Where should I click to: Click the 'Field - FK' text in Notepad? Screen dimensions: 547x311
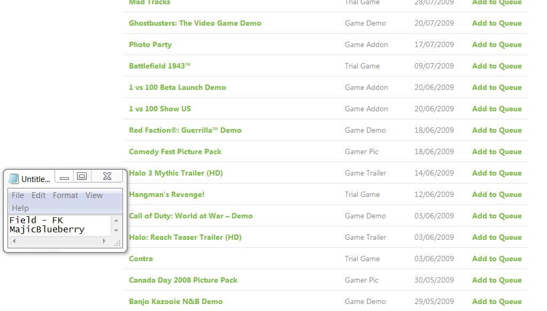point(36,220)
